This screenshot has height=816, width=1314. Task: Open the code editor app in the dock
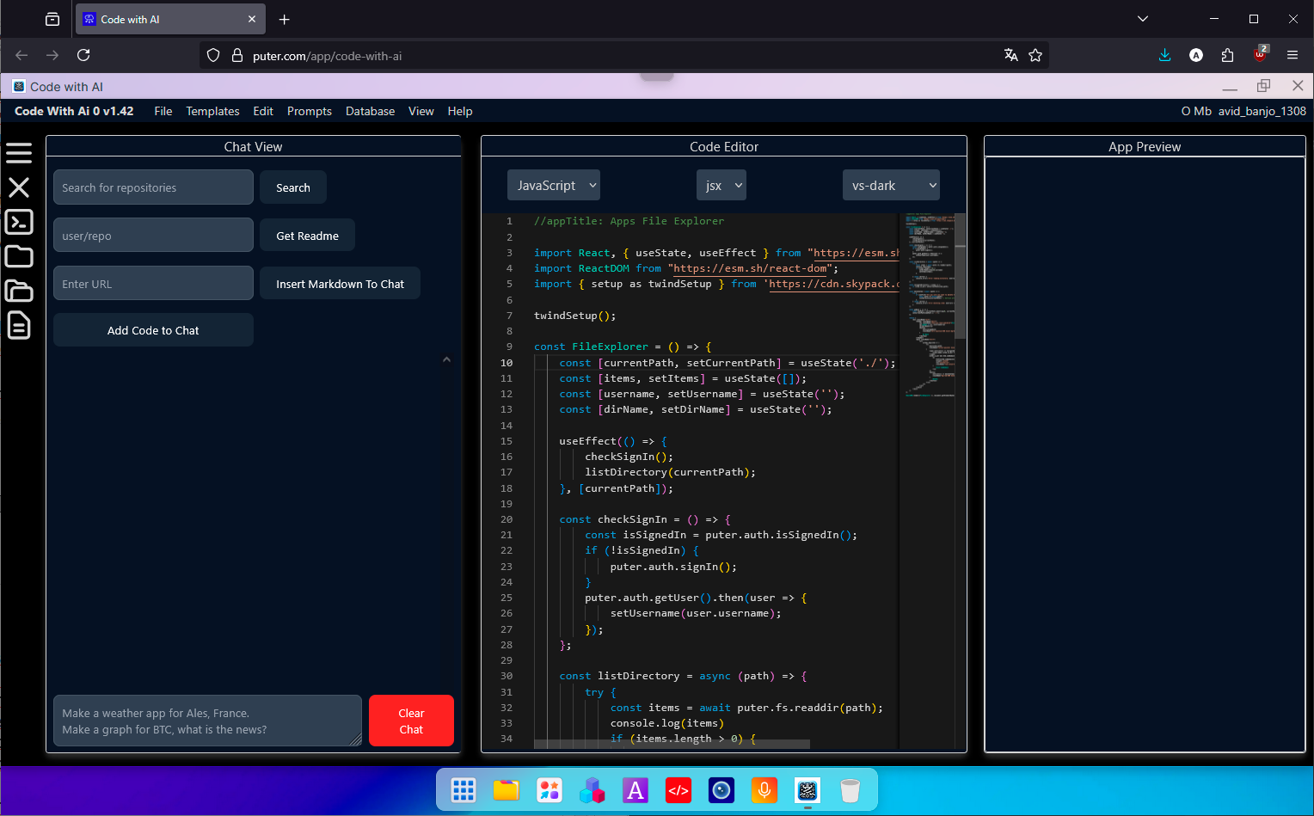pos(678,789)
